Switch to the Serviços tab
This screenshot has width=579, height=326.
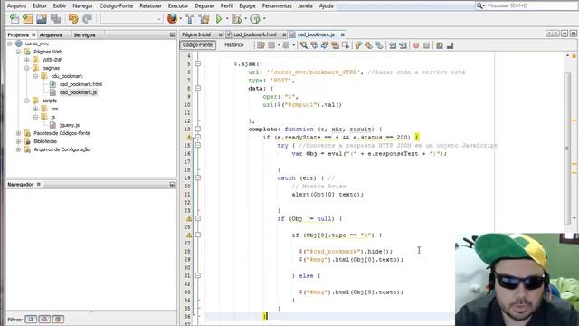coord(84,34)
